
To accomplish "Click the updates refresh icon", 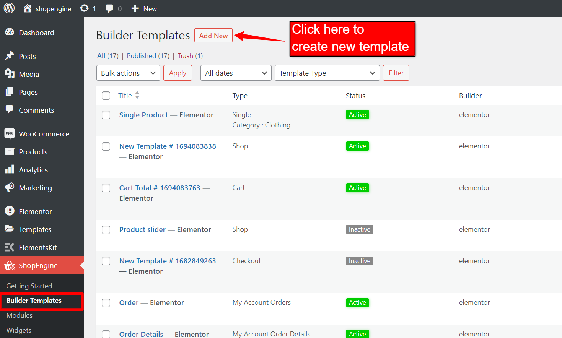I will point(84,8).
